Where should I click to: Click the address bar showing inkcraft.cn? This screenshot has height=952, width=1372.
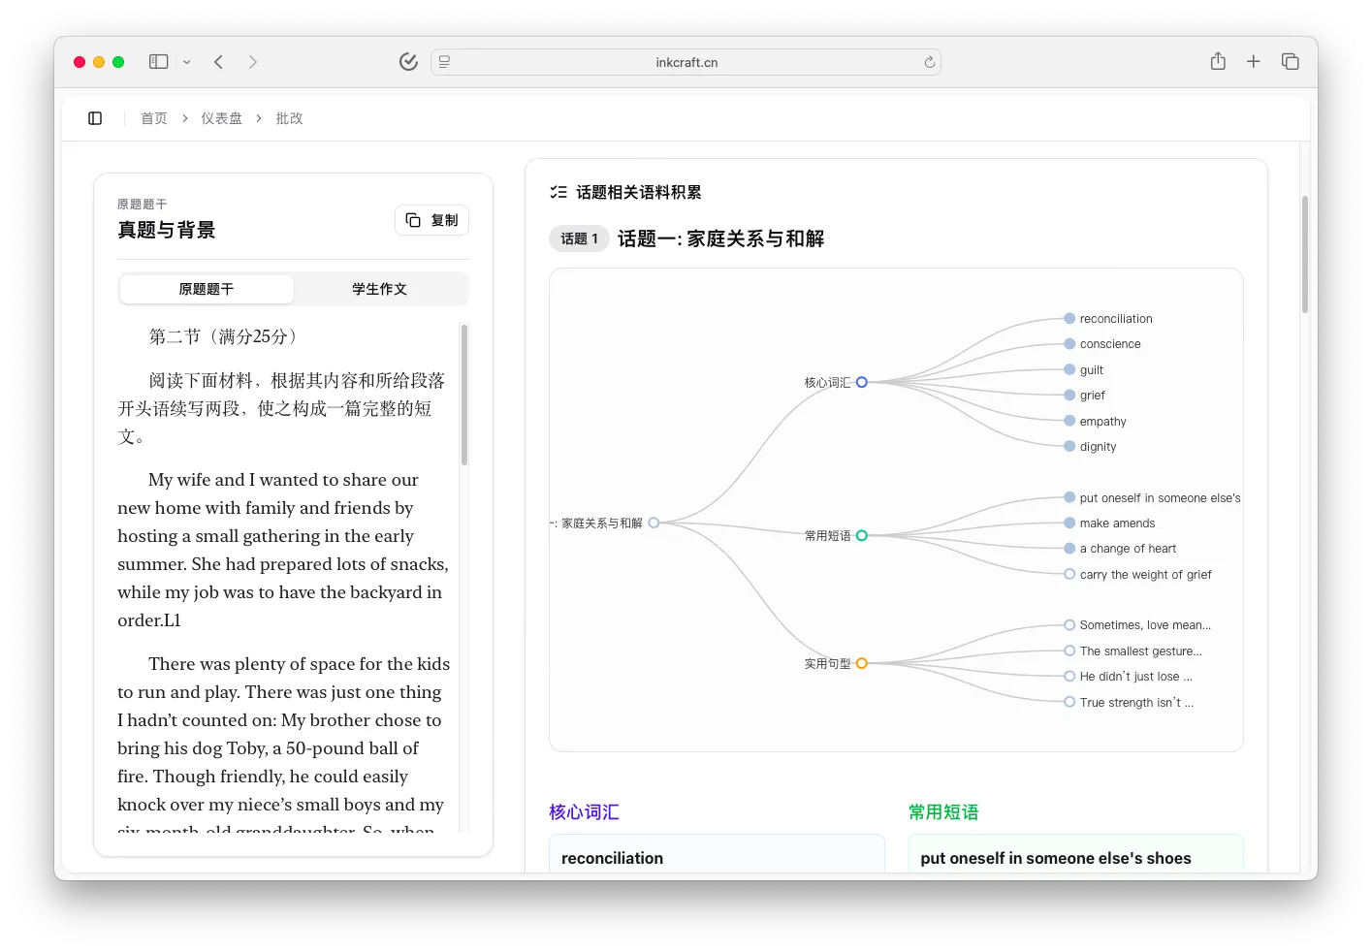(x=686, y=61)
